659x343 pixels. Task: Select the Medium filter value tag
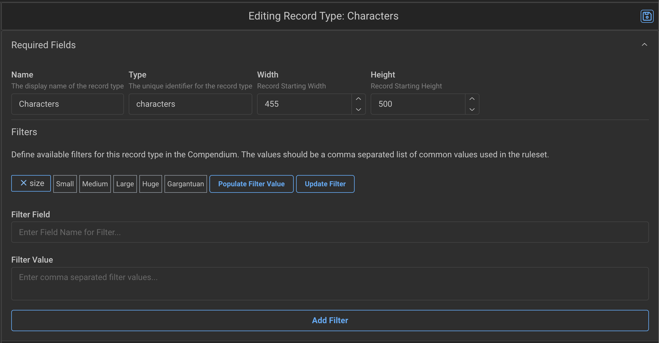point(95,184)
